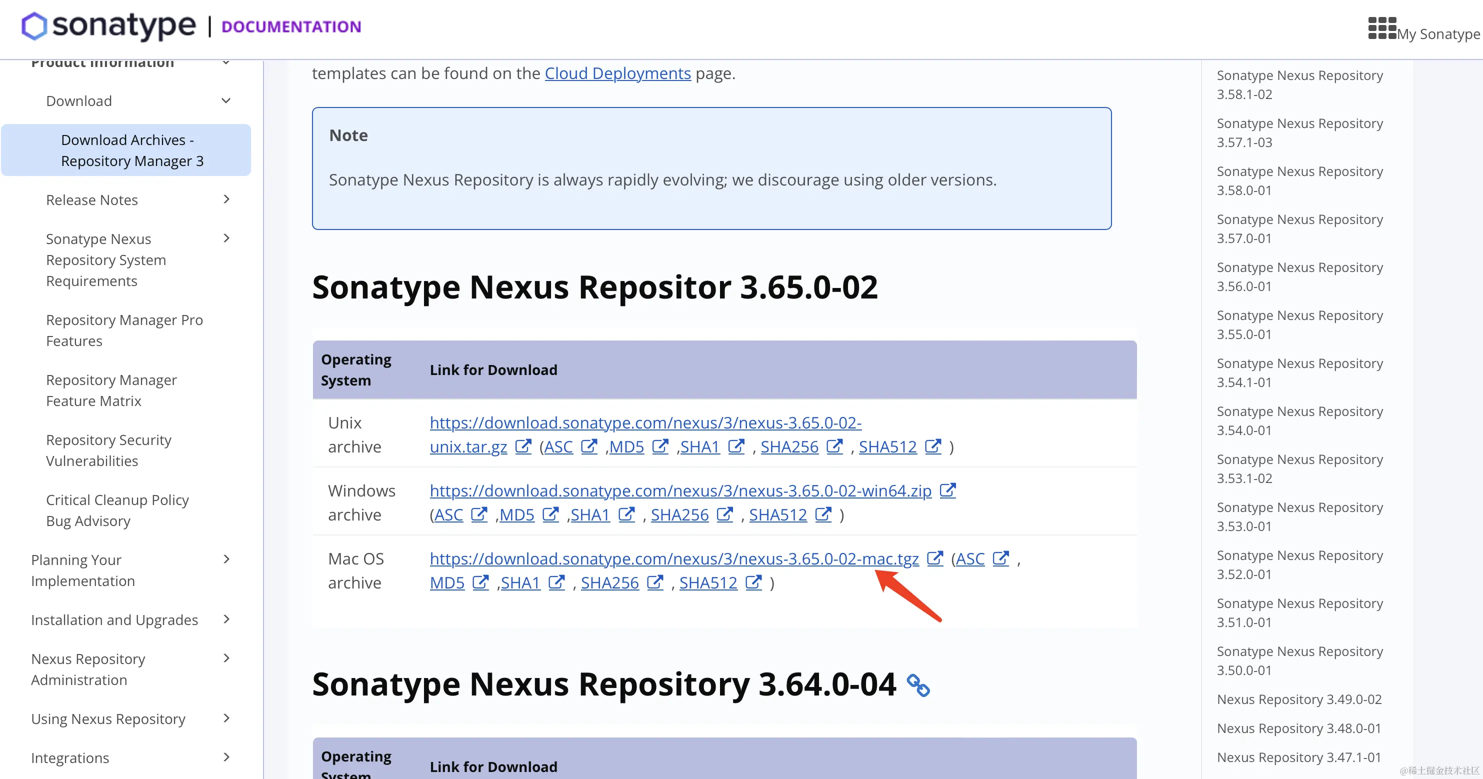This screenshot has height=779, width=1483.
Task: Expand the Release Notes chevron
Action: pyautogui.click(x=226, y=199)
